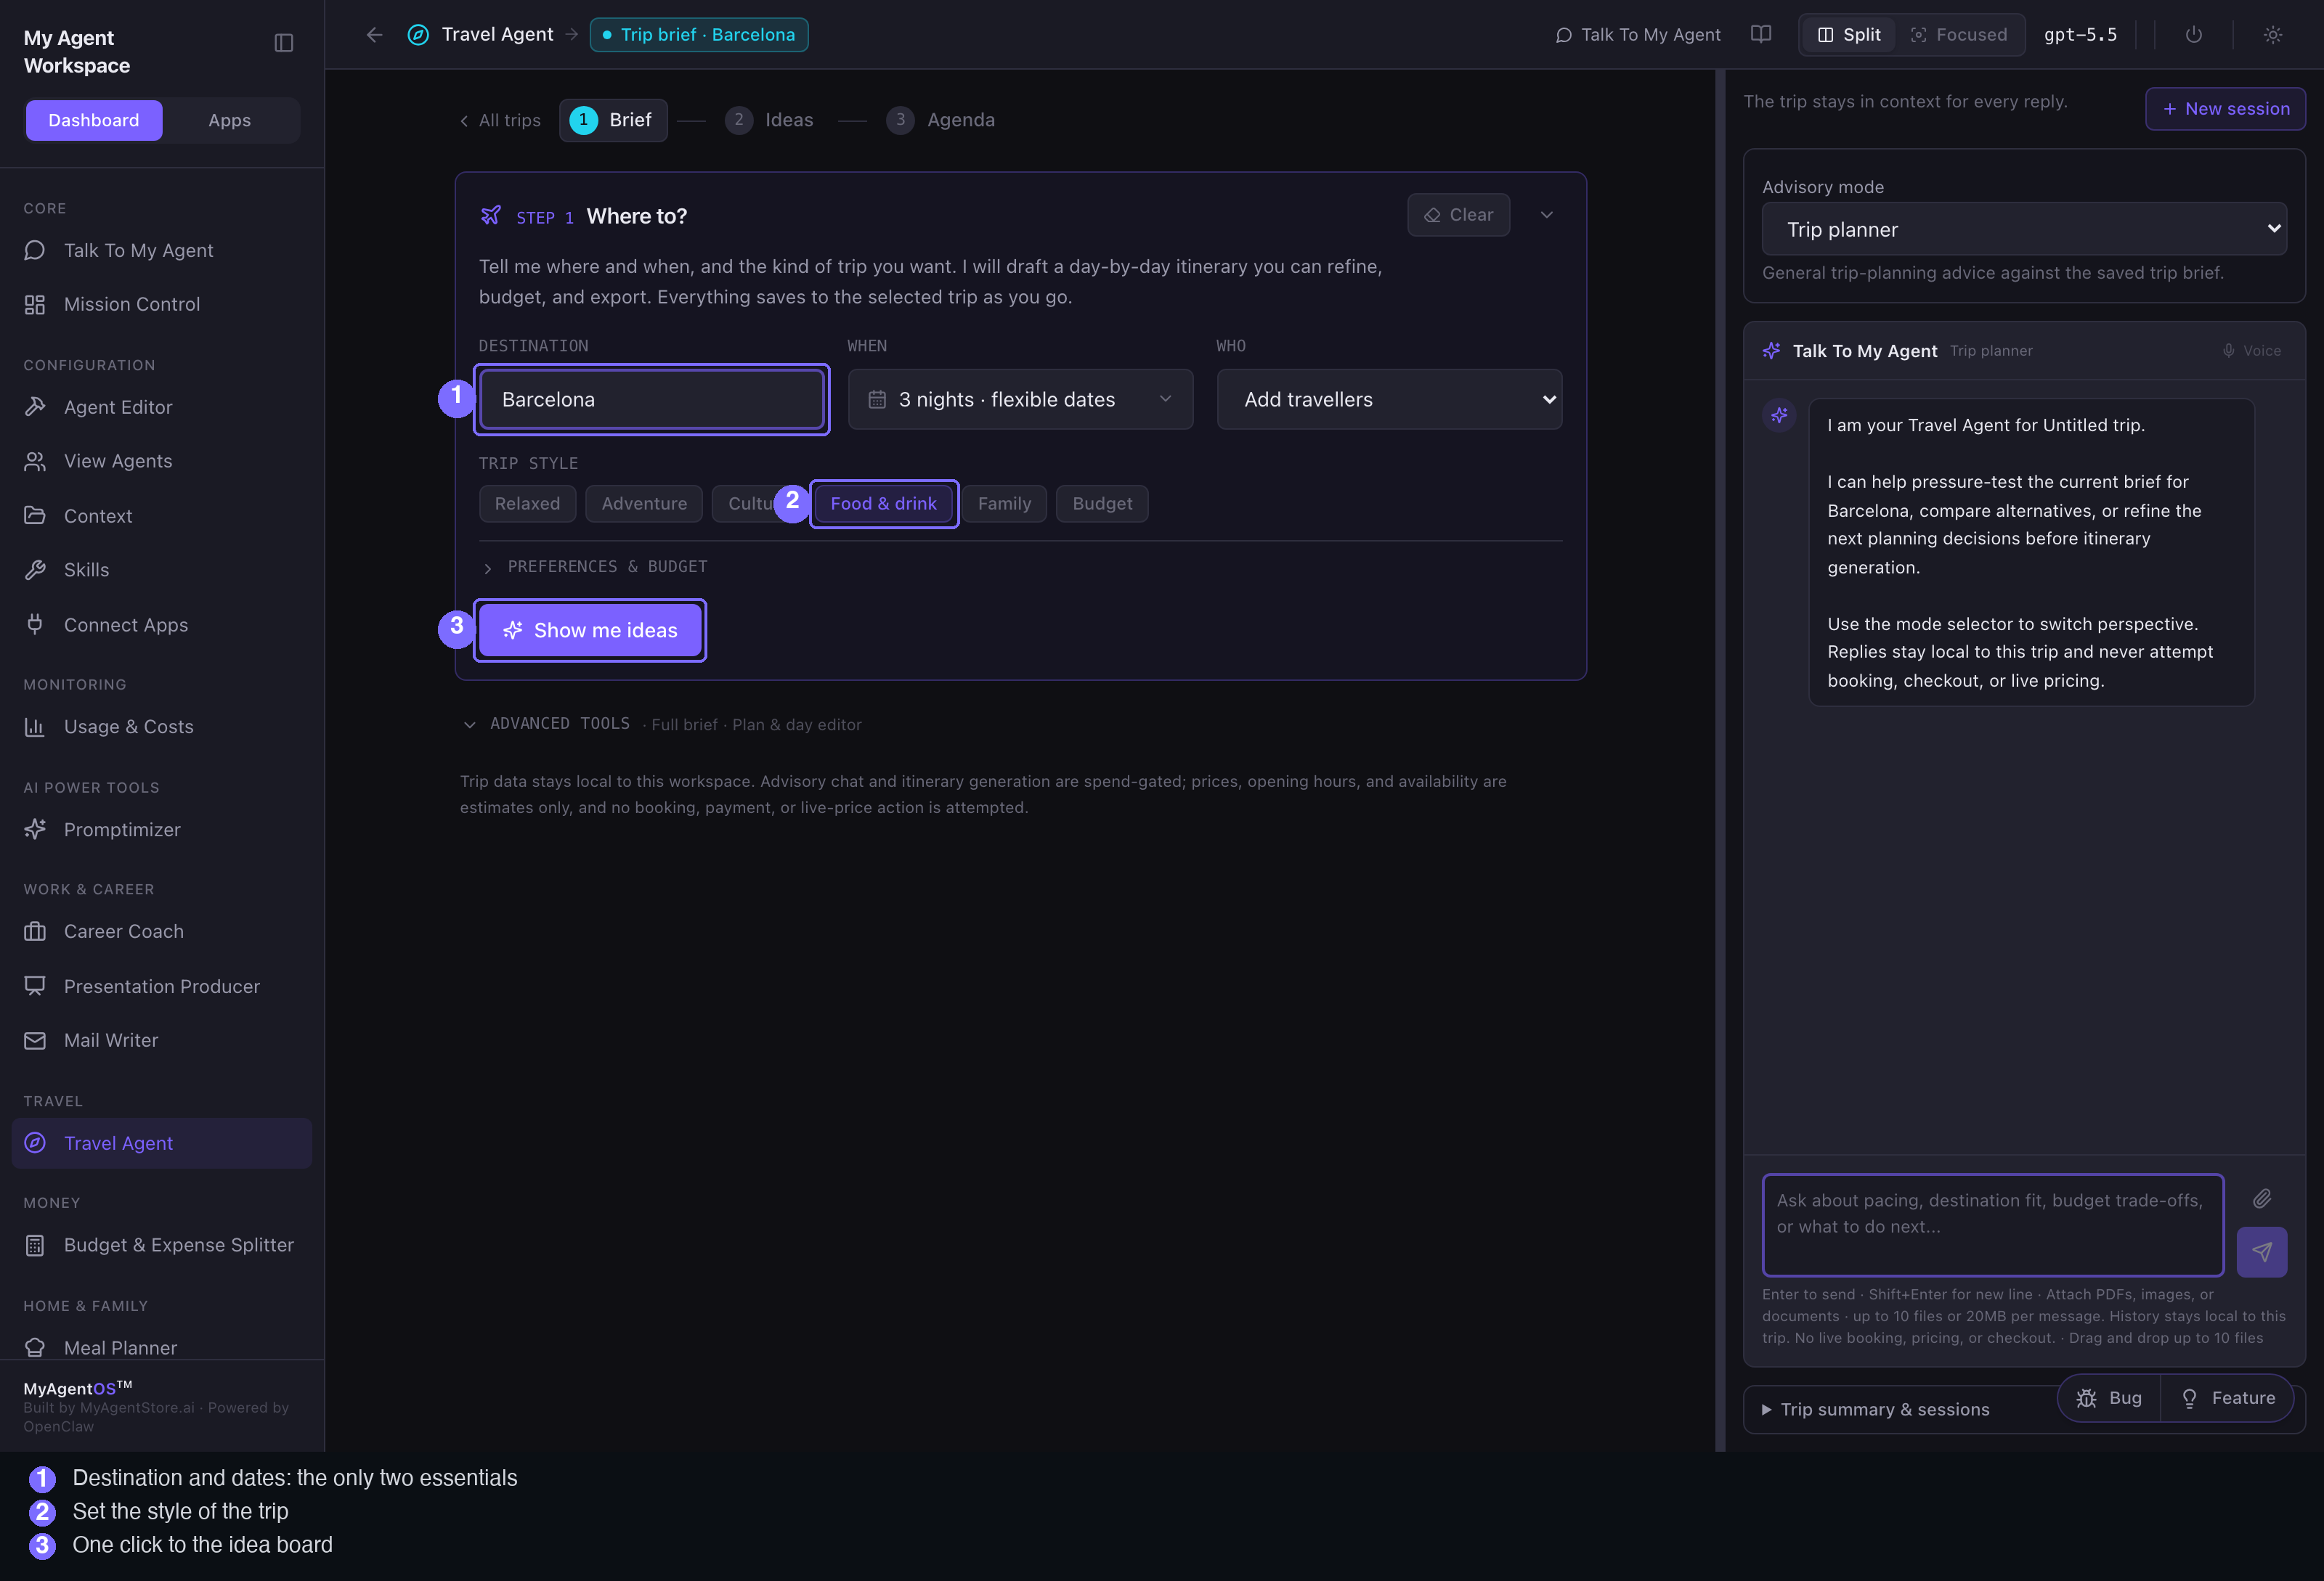2324x1581 pixels.
Task: Click the power icon in top bar
Action: coord(2194,35)
